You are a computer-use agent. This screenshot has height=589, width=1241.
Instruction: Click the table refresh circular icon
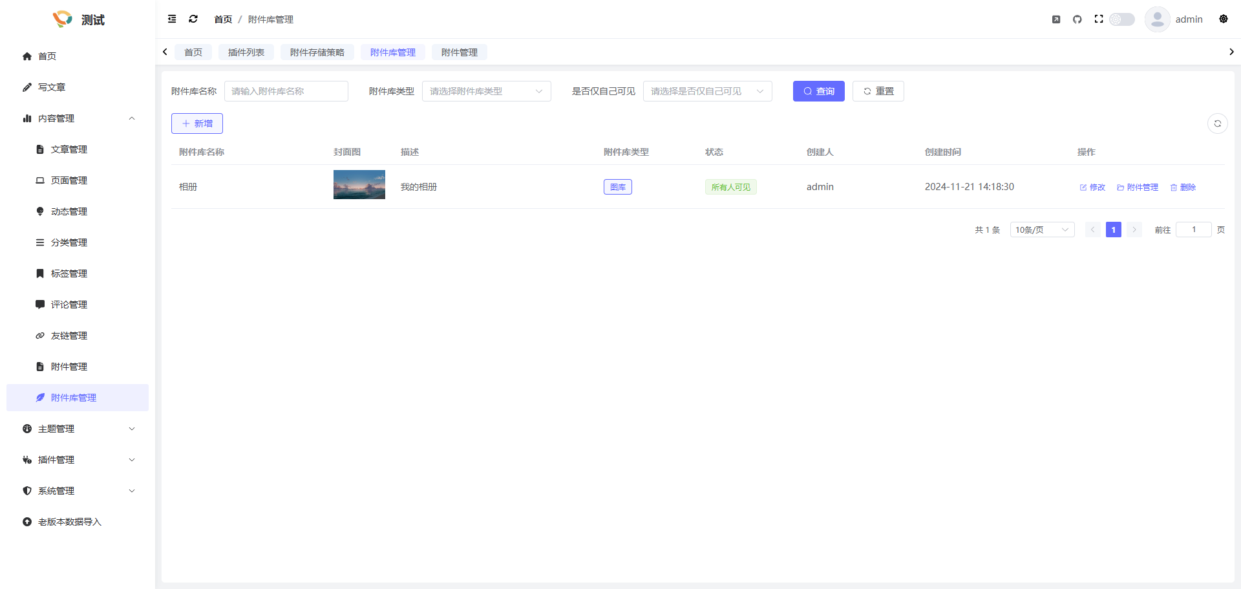[1217, 123]
